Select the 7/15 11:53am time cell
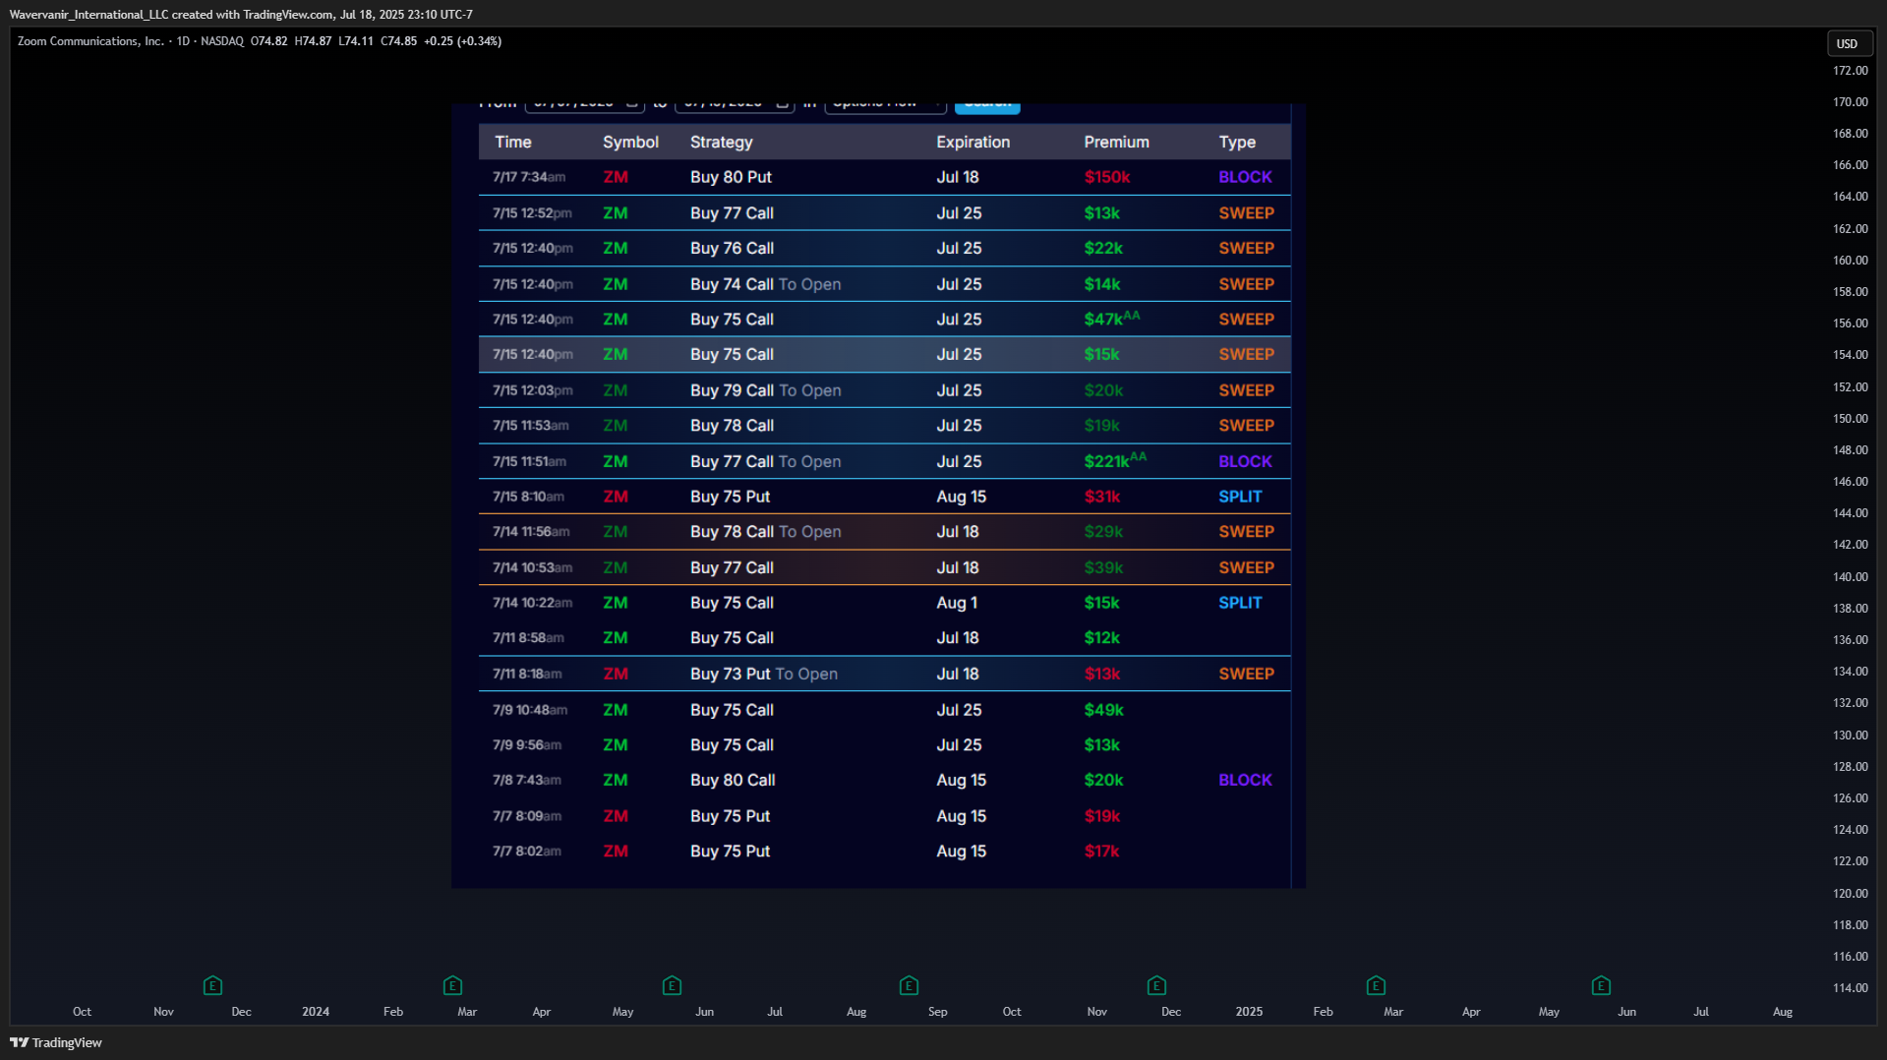 click(530, 426)
